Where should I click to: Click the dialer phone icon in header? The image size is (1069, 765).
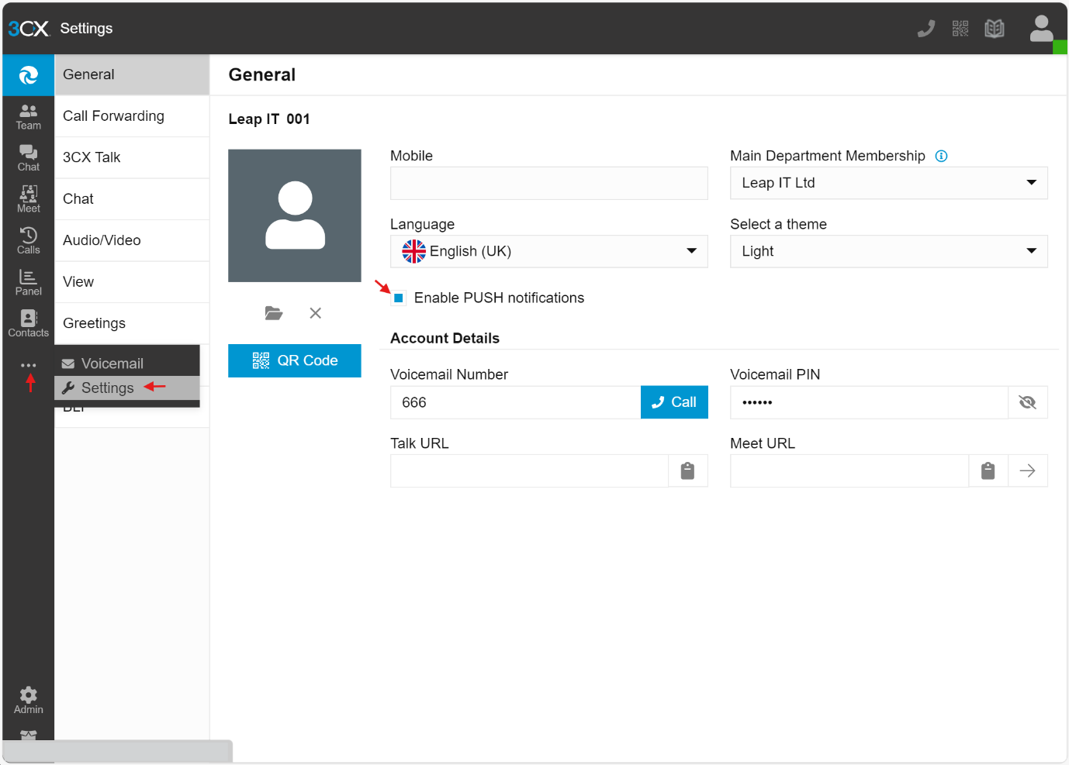click(925, 29)
